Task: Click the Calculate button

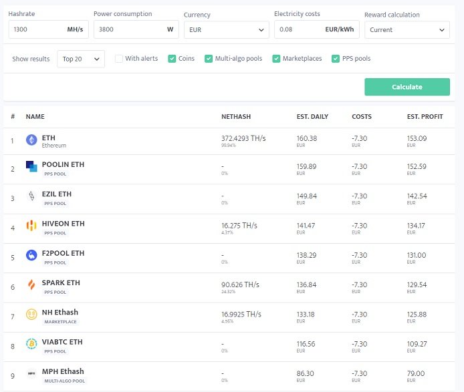Action: point(407,87)
